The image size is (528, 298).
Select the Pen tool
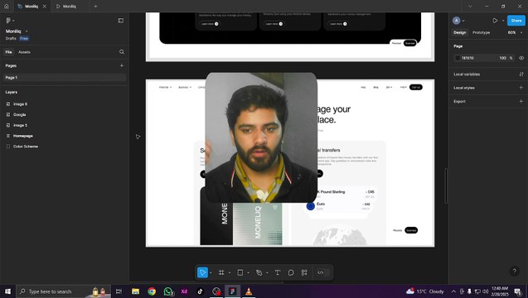pos(259,272)
